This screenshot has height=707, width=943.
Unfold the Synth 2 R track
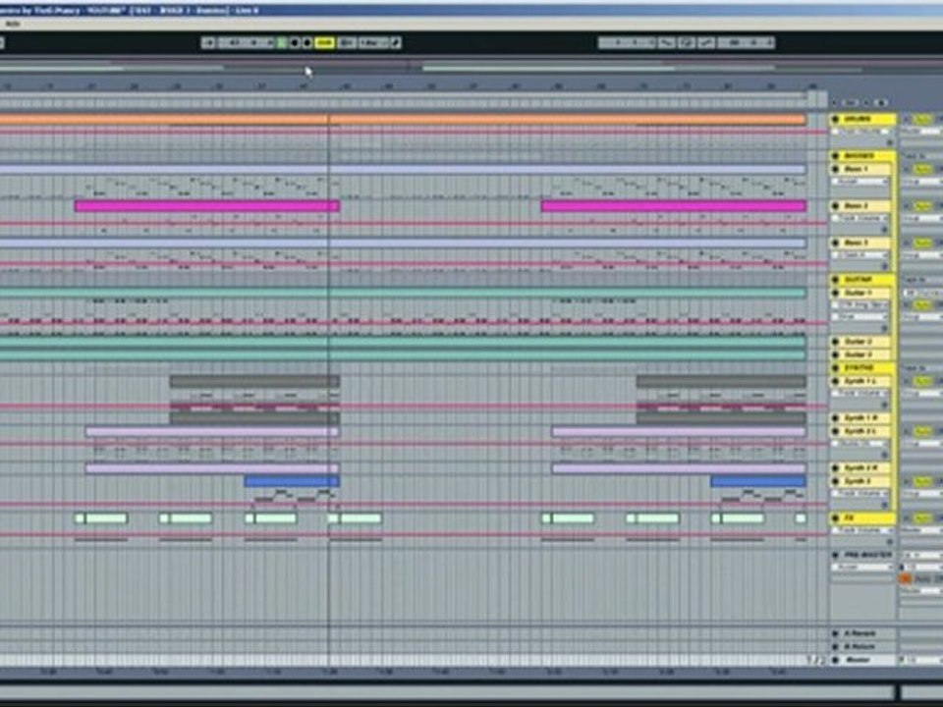835,467
